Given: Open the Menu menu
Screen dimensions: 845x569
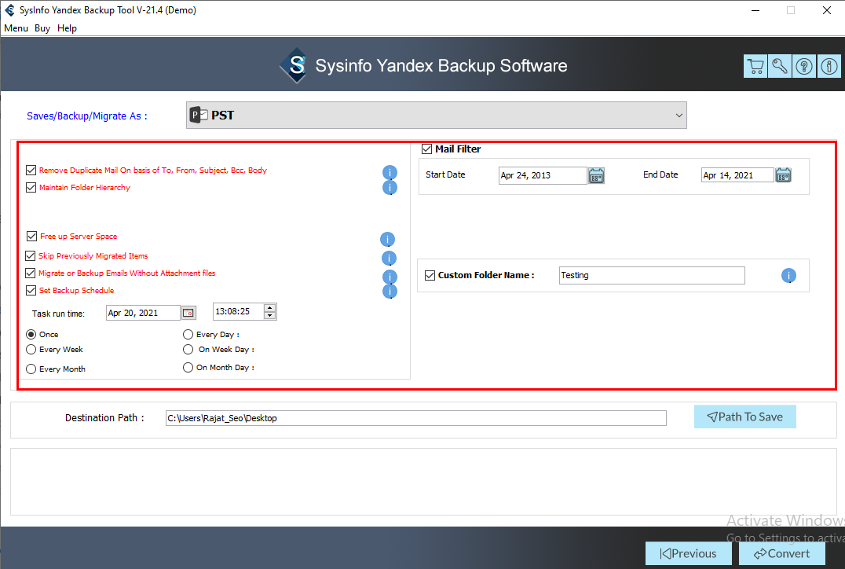Looking at the screenshot, I should (x=16, y=28).
